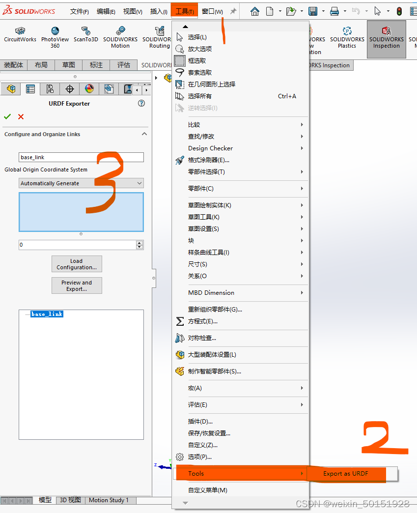
Task: Accept URDF Exporter with green checkmark
Action: (x=7, y=116)
